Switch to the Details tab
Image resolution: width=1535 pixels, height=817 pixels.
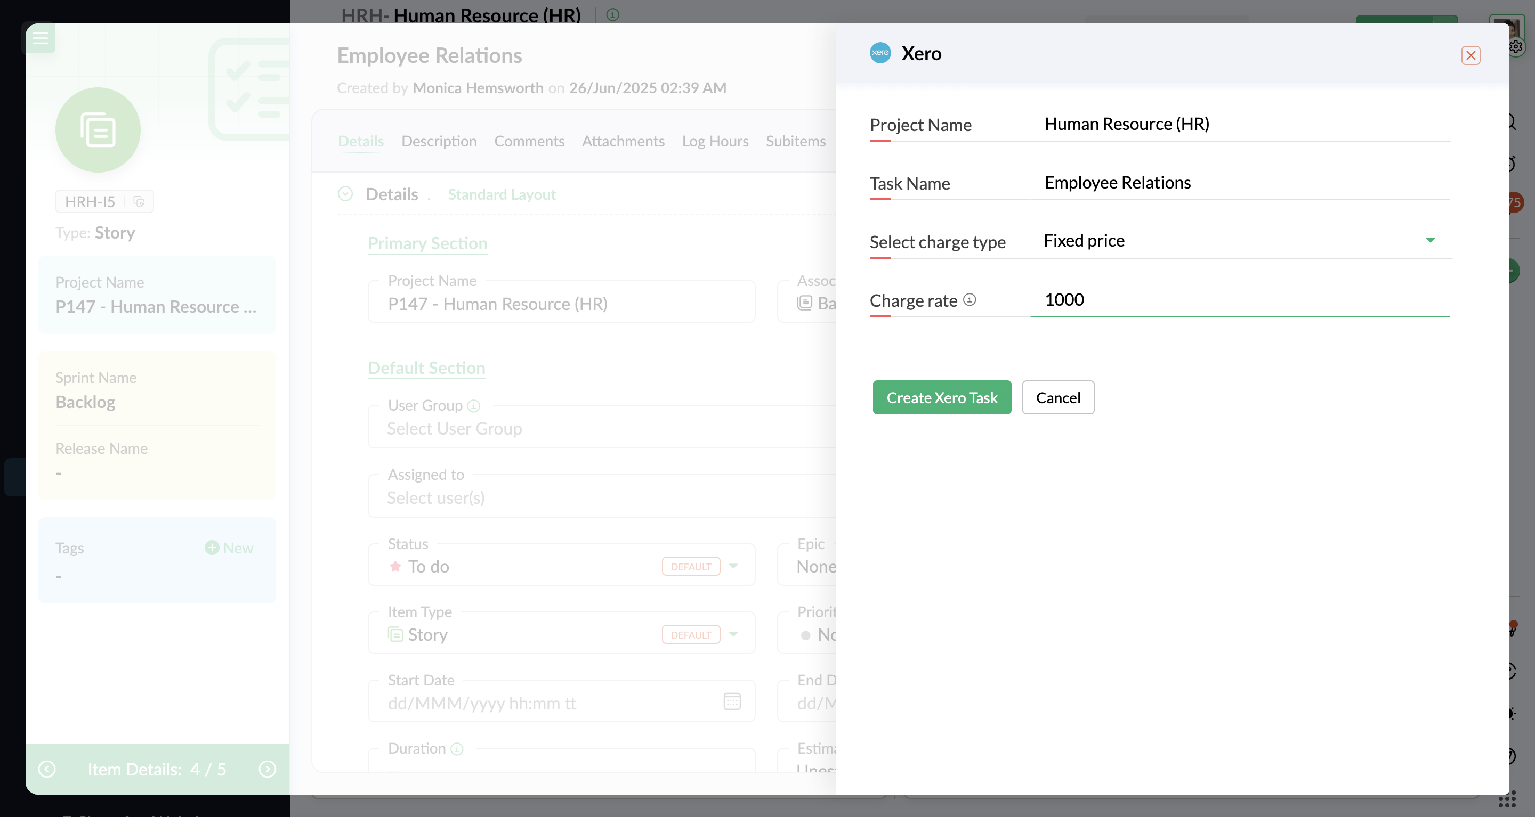pyautogui.click(x=360, y=141)
